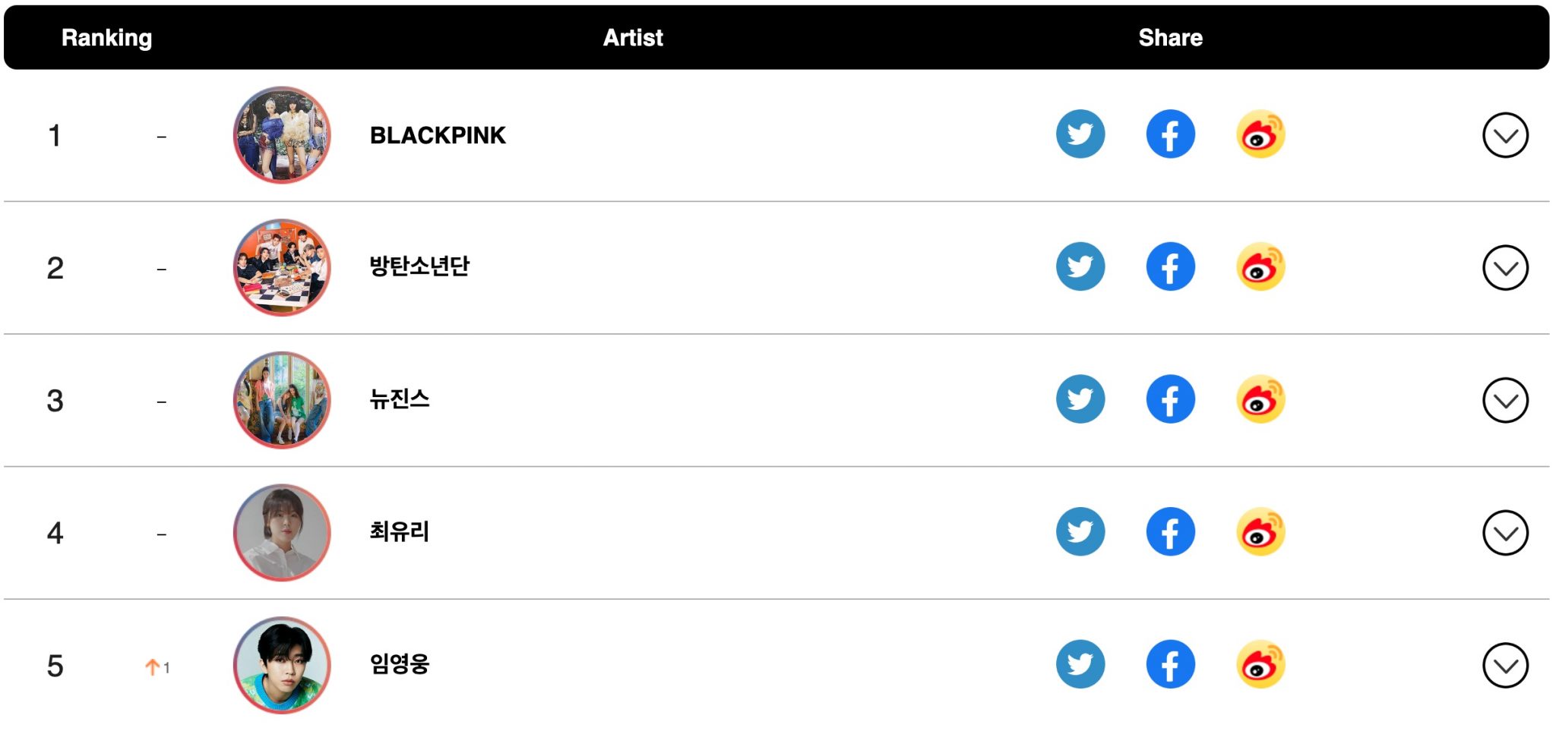1556x731 pixels.
Task: Share 임영웅 on Facebook
Action: tap(1170, 664)
